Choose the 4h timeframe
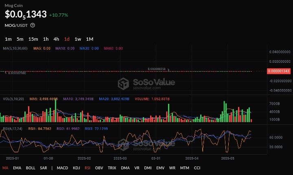 tap(56, 39)
